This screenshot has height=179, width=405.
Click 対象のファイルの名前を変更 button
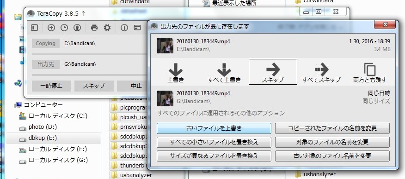point(332,142)
